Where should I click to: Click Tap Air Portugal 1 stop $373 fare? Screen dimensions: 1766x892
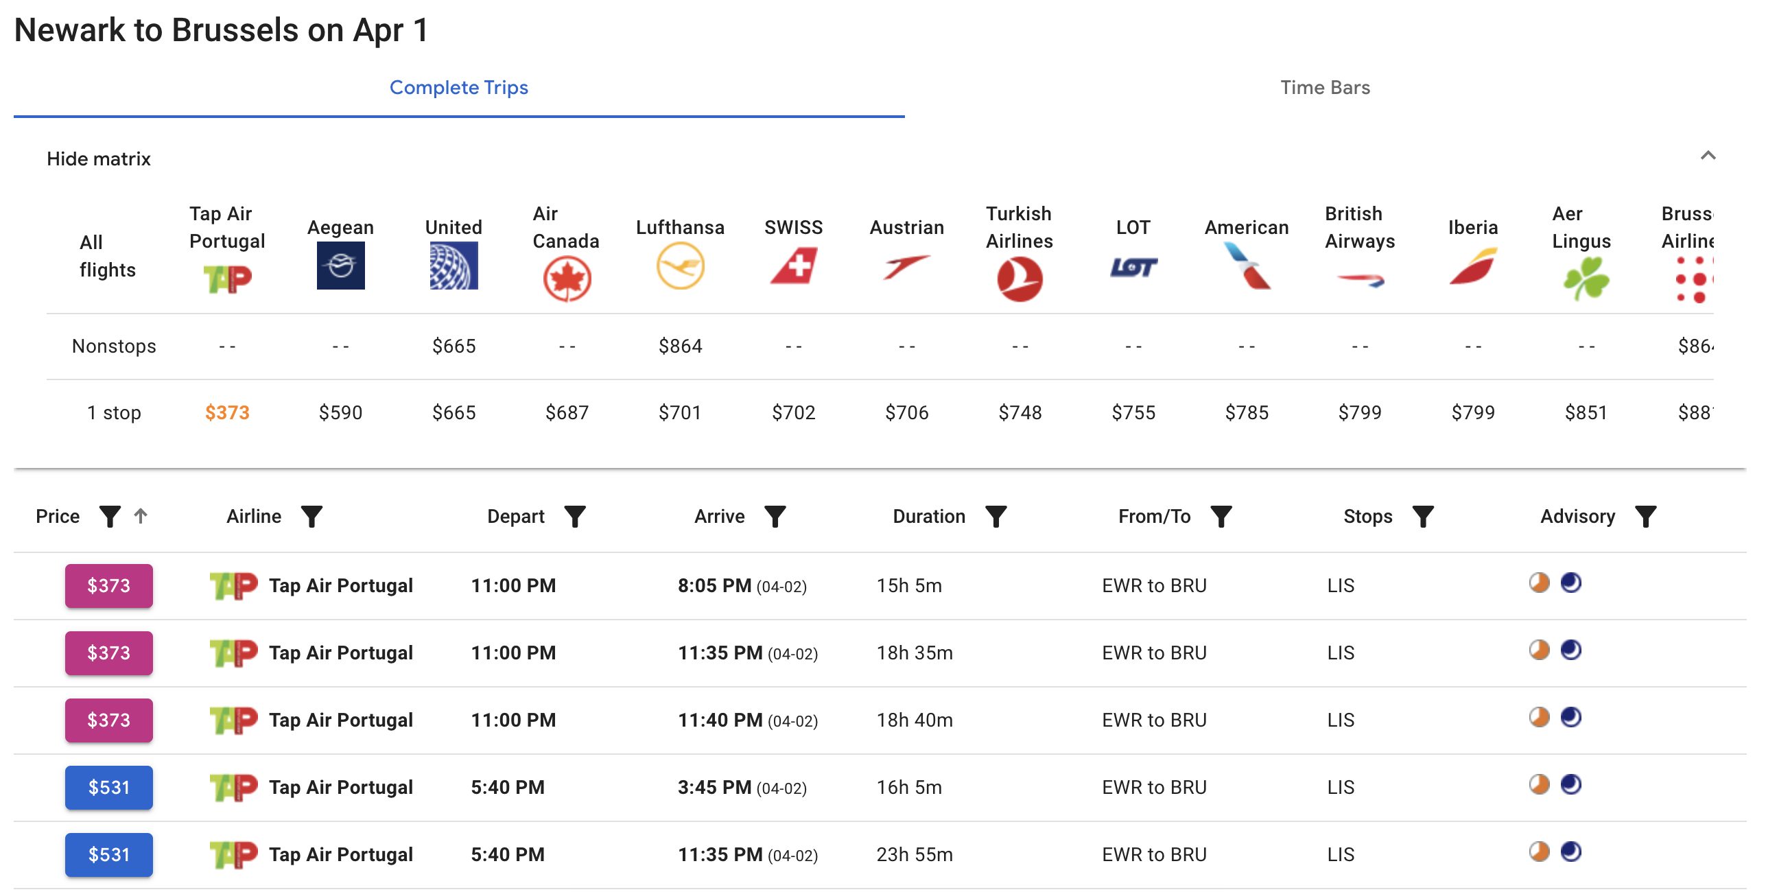[x=227, y=412]
